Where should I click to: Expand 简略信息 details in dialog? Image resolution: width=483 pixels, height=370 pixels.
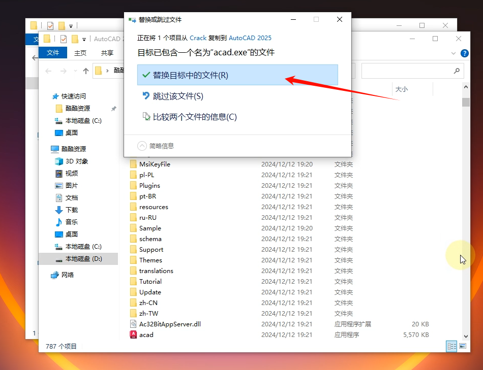point(142,146)
